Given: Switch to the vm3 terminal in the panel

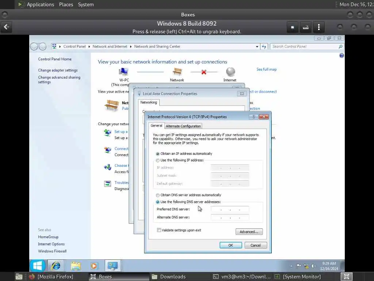Looking at the screenshot, I should tap(242, 277).
